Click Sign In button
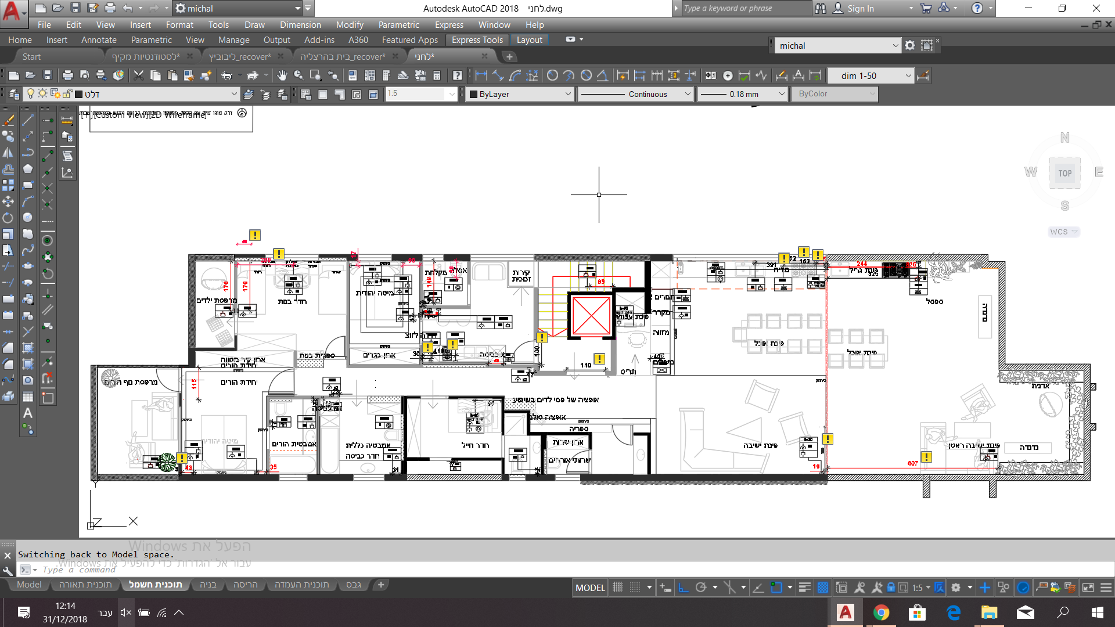This screenshot has width=1115, height=627. 860,9
